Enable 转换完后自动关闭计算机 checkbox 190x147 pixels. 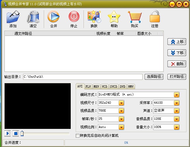click(77, 136)
